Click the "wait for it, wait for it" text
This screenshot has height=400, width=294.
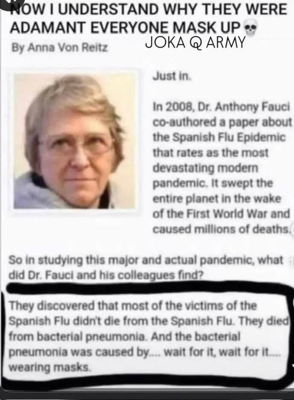pos(222,352)
